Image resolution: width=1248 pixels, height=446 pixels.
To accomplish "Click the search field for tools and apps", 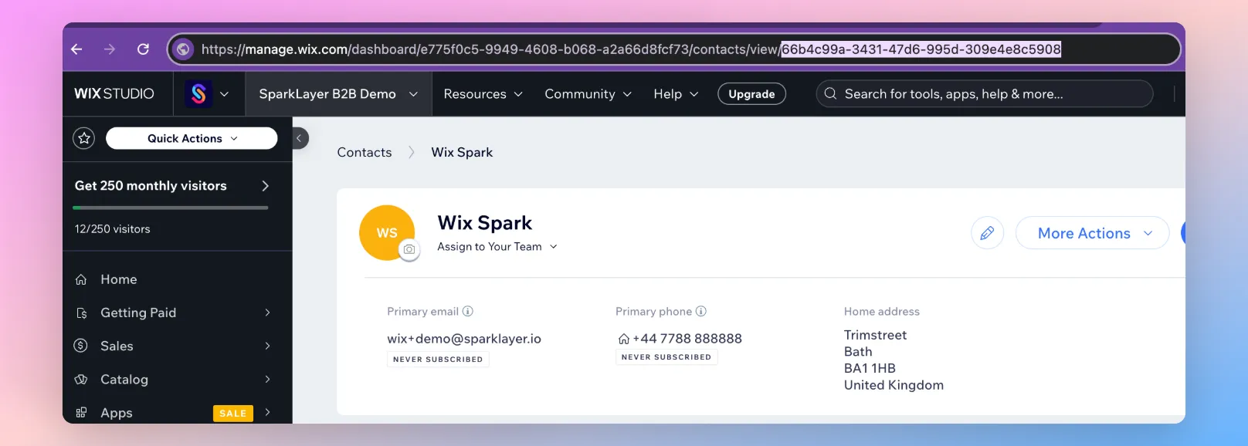I will 985,94.
